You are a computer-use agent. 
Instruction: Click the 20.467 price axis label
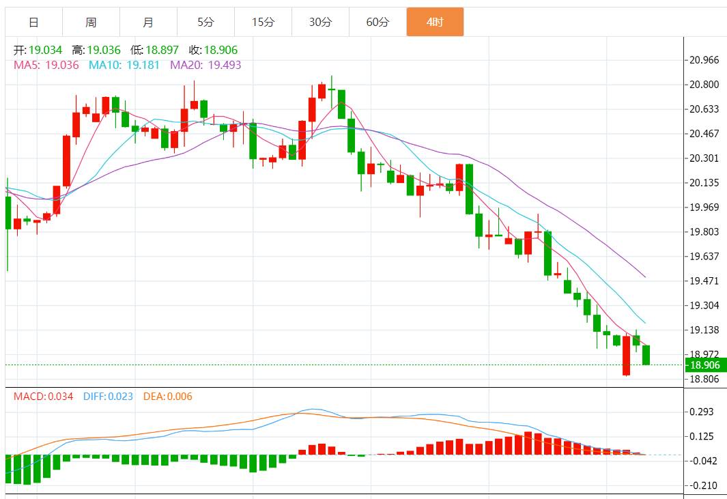tap(704, 134)
